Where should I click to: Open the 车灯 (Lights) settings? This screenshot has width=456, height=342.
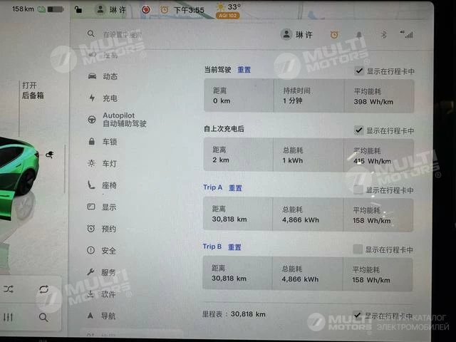[x=109, y=163]
